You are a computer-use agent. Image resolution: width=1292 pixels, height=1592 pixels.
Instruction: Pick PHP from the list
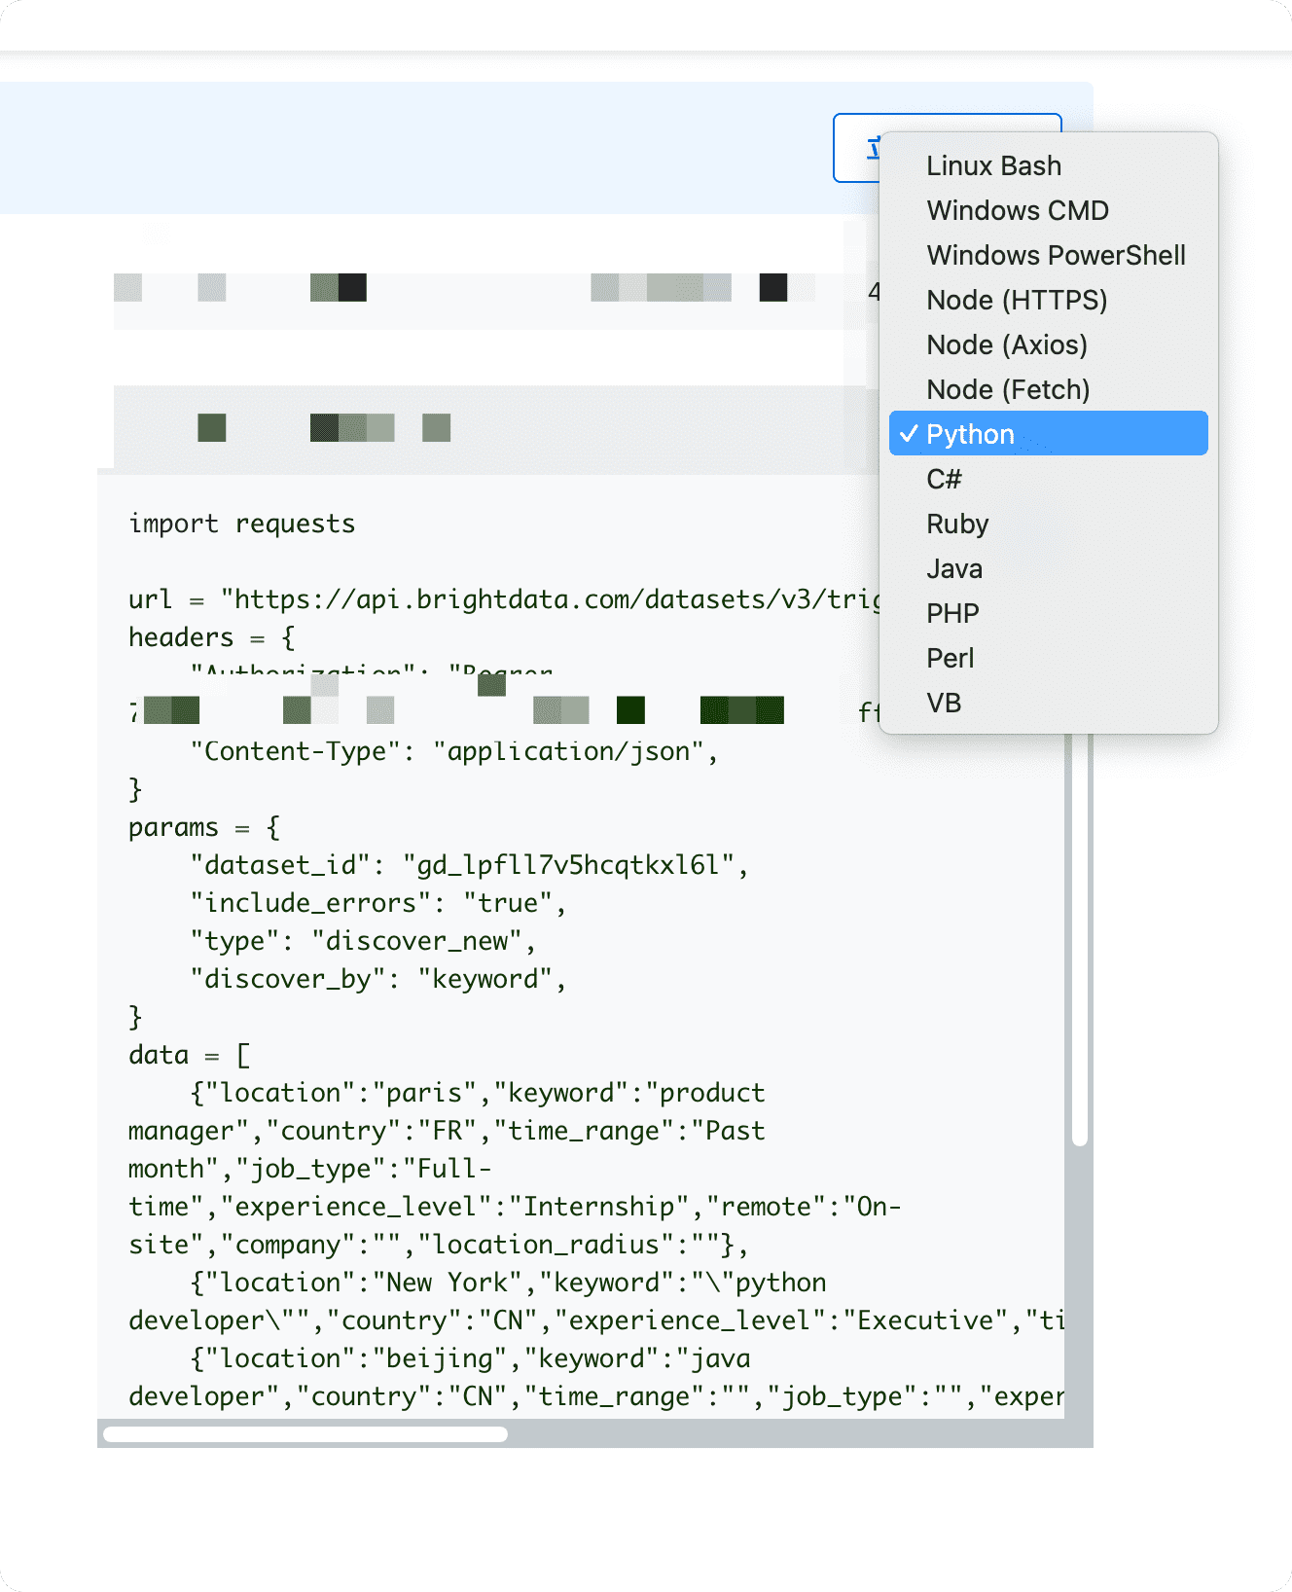(x=1048, y=614)
